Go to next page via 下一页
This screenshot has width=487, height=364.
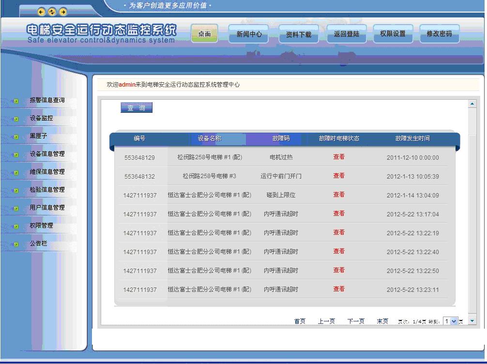pyautogui.click(x=356, y=321)
